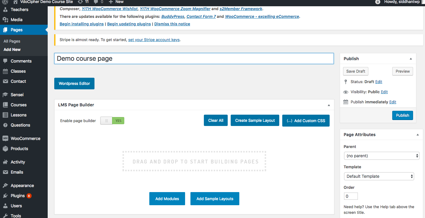
Task: Click the Activity sidebar icon
Action: click(5, 162)
